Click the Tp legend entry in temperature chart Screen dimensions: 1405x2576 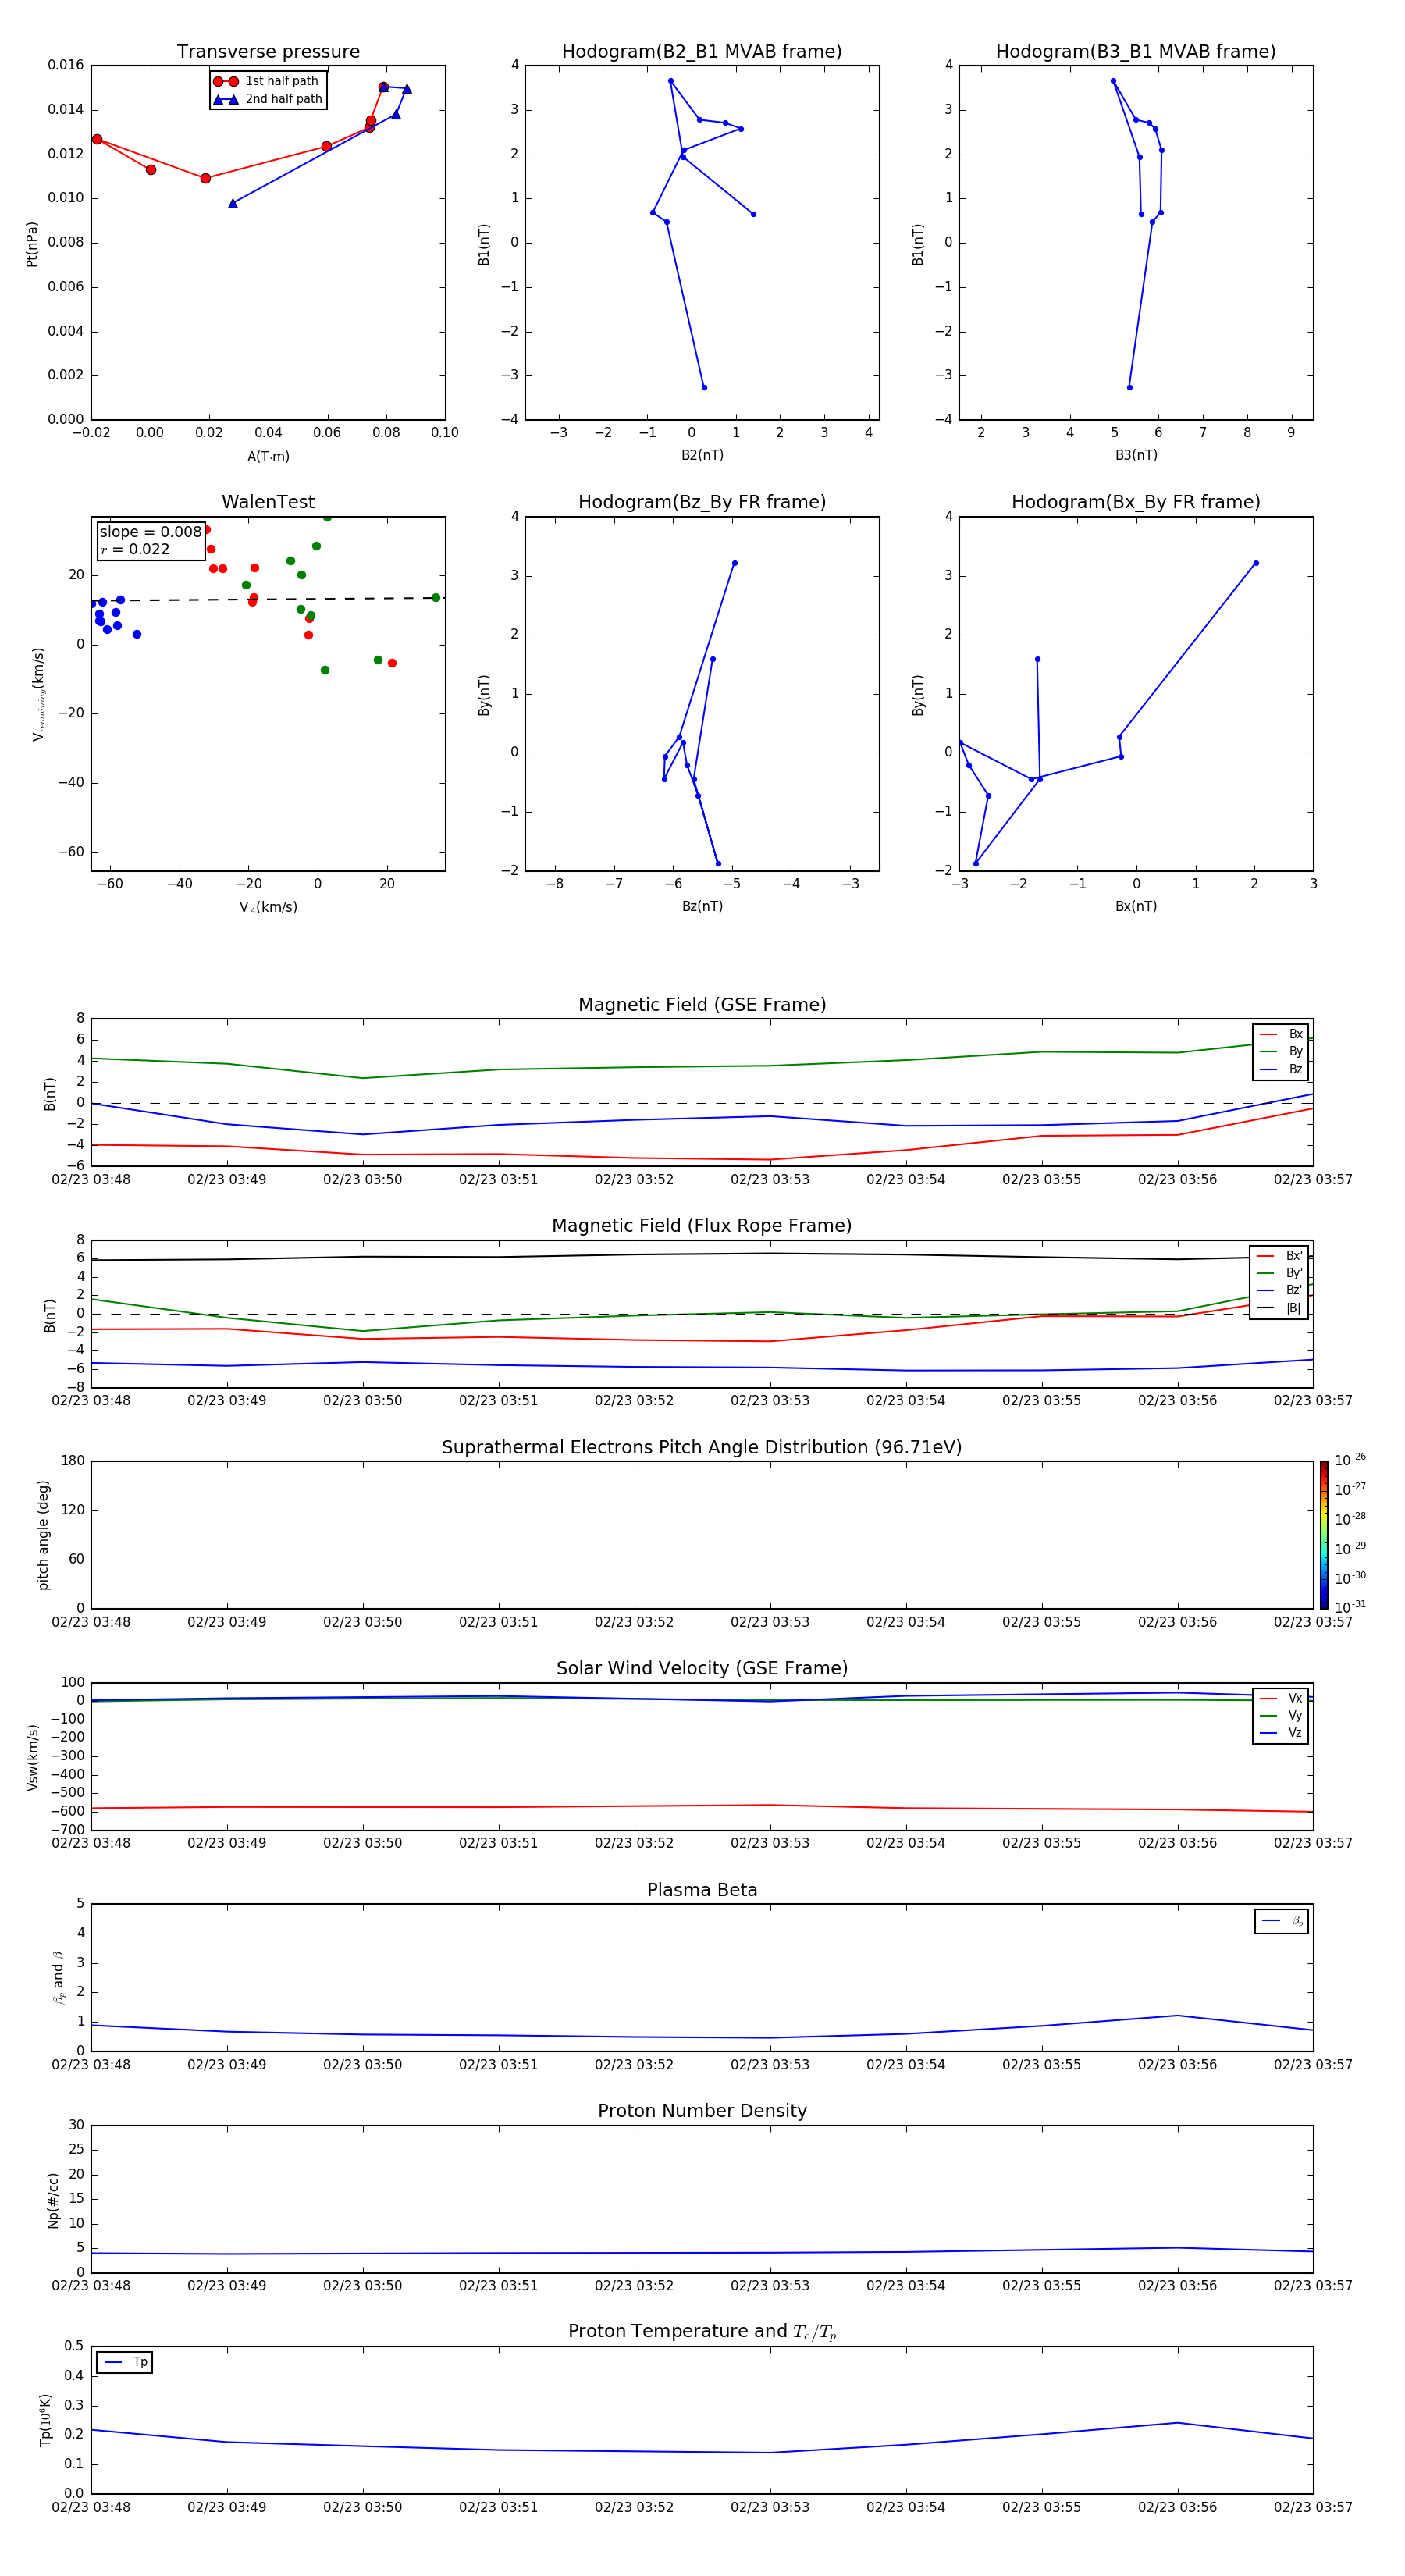[124, 2362]
